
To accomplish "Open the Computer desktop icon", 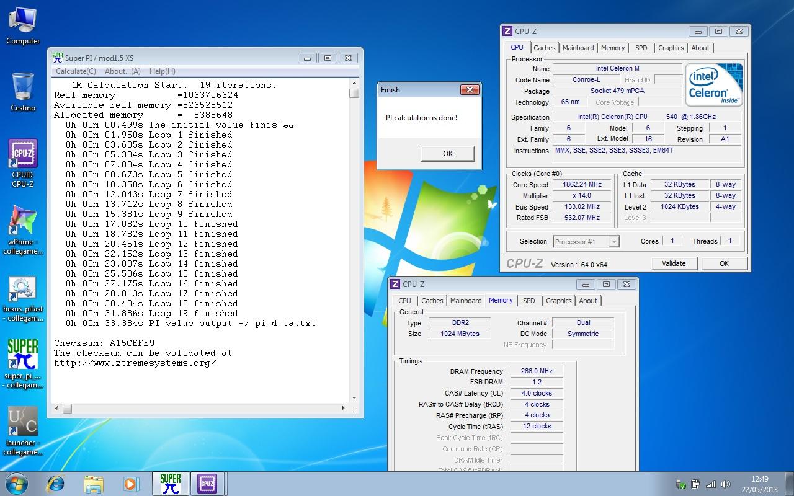I will (23, 26).
